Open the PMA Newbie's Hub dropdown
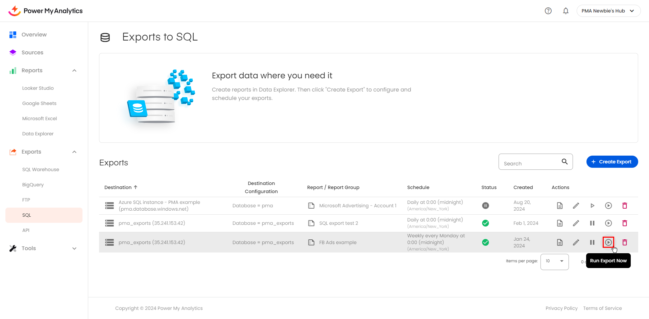 tap(608, 11)
